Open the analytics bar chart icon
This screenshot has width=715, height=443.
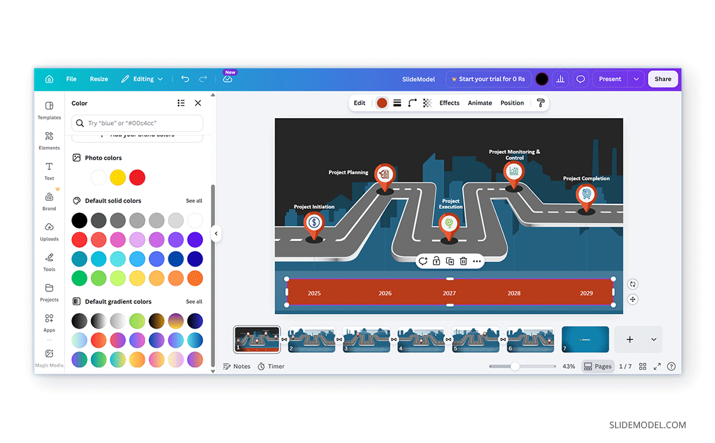click(x=560, y=79)
